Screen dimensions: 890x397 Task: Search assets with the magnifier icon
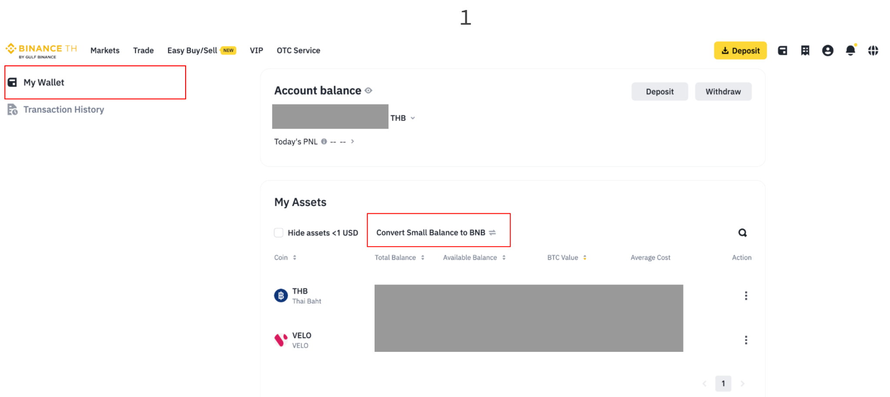[742, 233]
